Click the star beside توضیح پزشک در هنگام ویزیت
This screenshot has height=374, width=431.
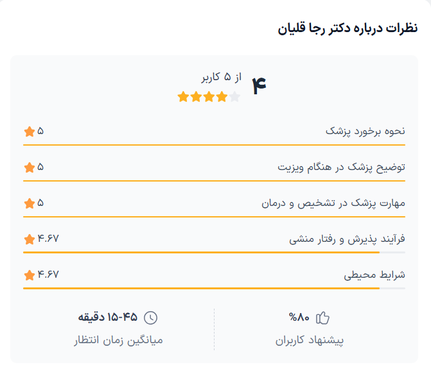point(29,167)
